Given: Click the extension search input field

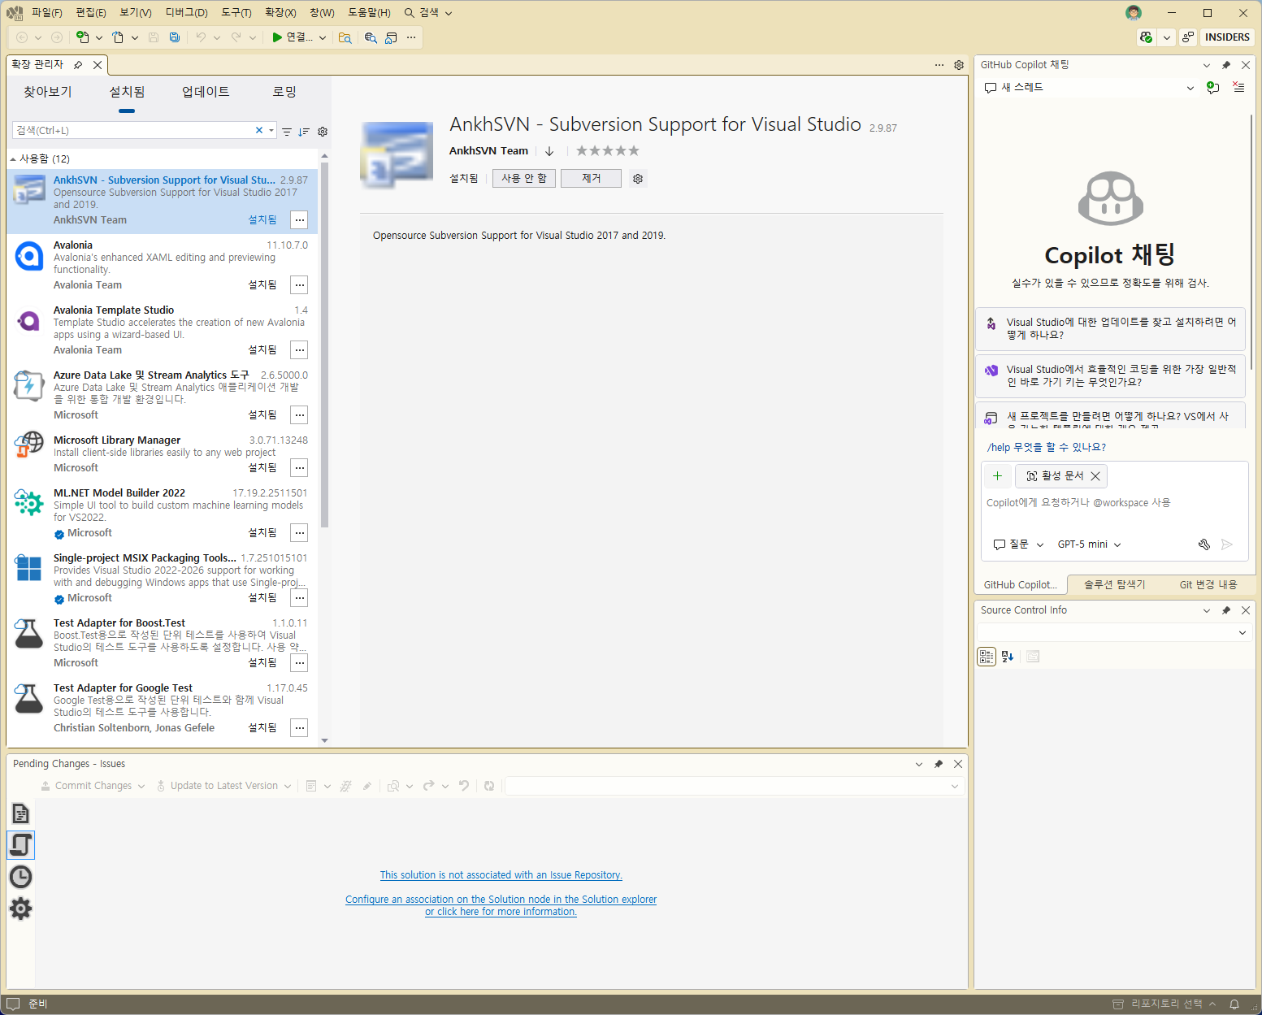Looking at the screenshot, I should [134, 131].
